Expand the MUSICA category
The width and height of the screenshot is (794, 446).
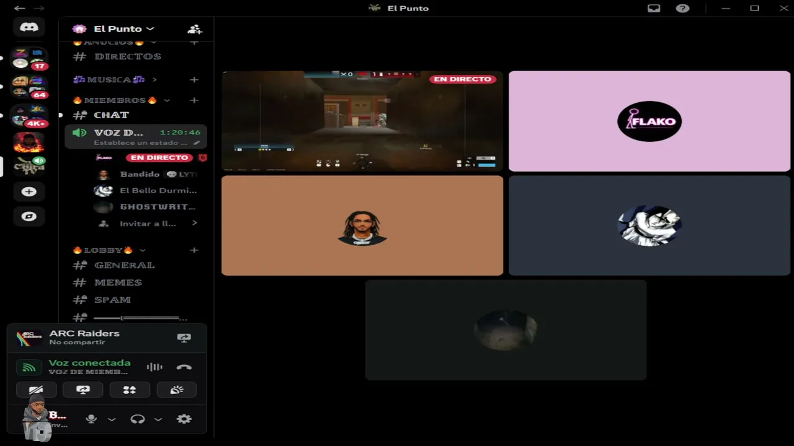click(115, 79)
